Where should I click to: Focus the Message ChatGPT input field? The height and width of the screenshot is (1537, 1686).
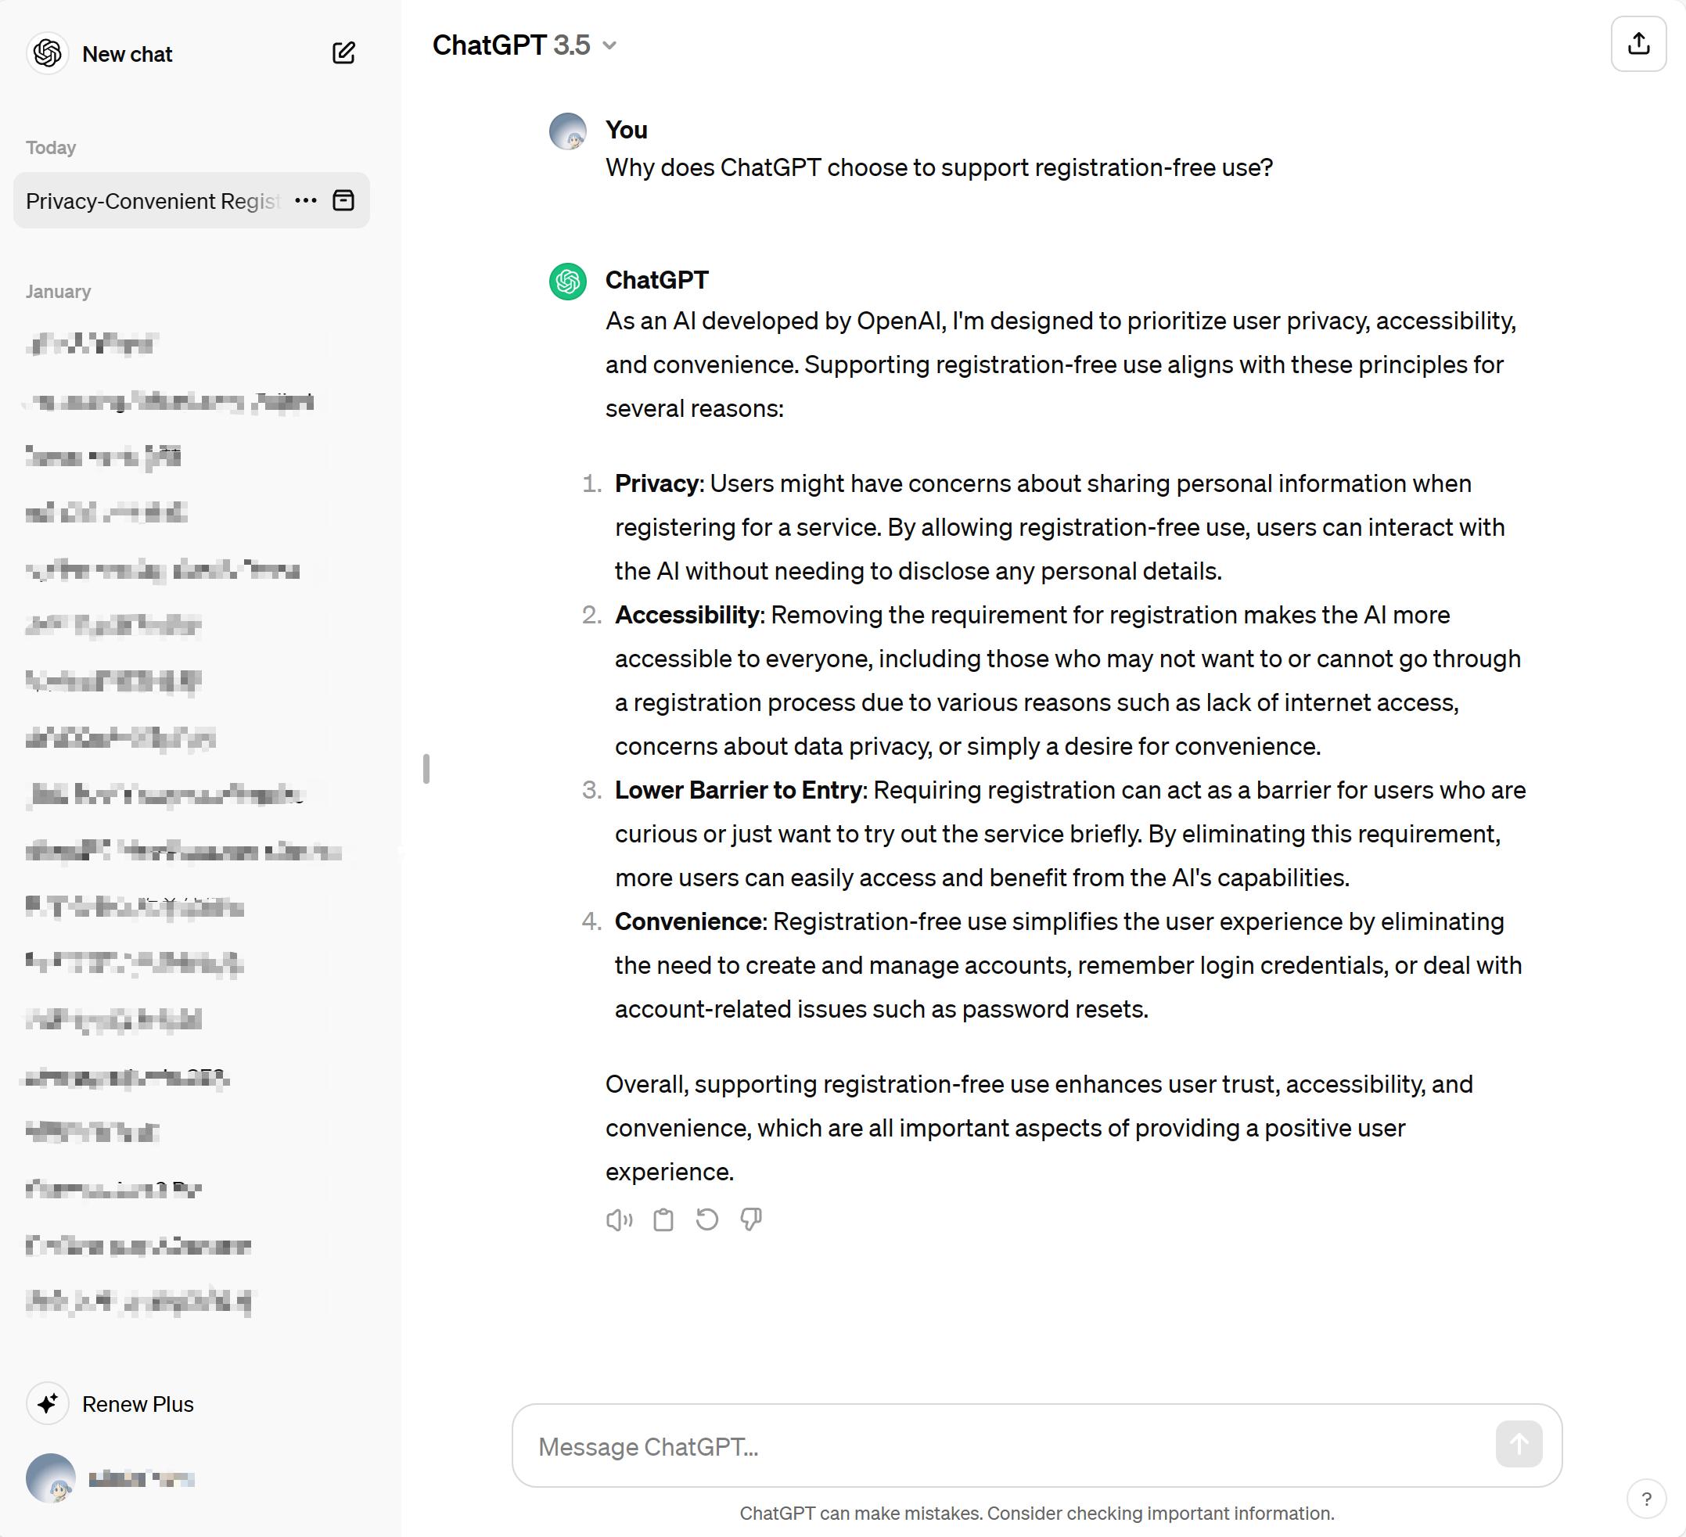(1004, 1445)
